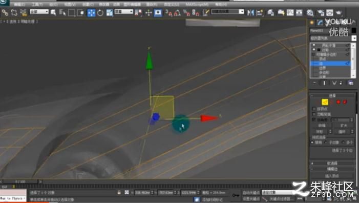
Task: Toggle the ignore backfacing checkbox
Action: [x=314, y=114]
